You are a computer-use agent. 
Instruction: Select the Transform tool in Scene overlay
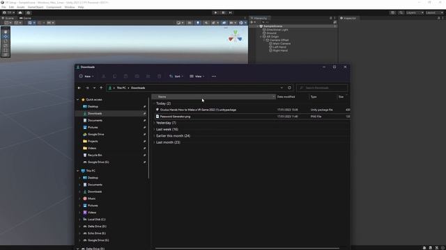pos(6,55)
